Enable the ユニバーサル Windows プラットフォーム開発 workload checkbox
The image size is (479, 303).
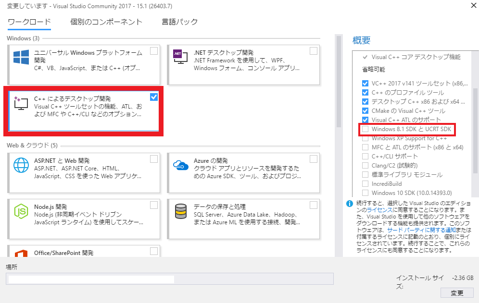pos(154,51)
